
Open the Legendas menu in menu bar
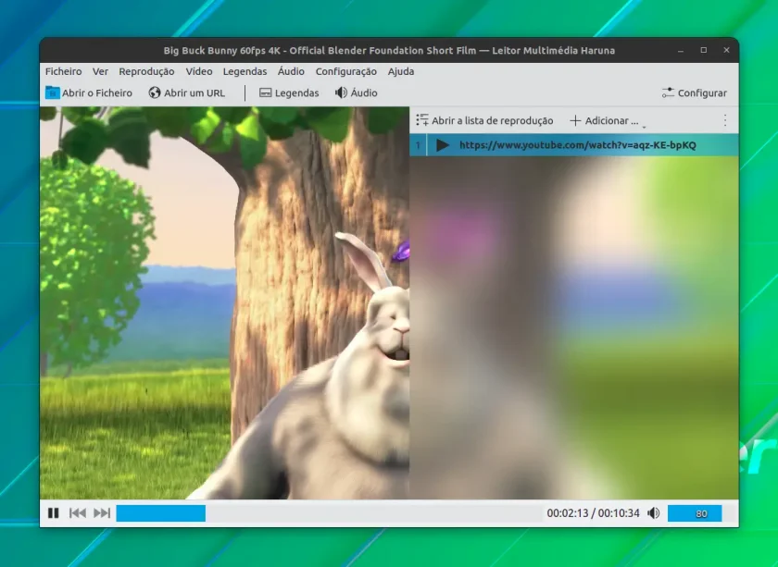pyautogui.click(x=245, y=71)
